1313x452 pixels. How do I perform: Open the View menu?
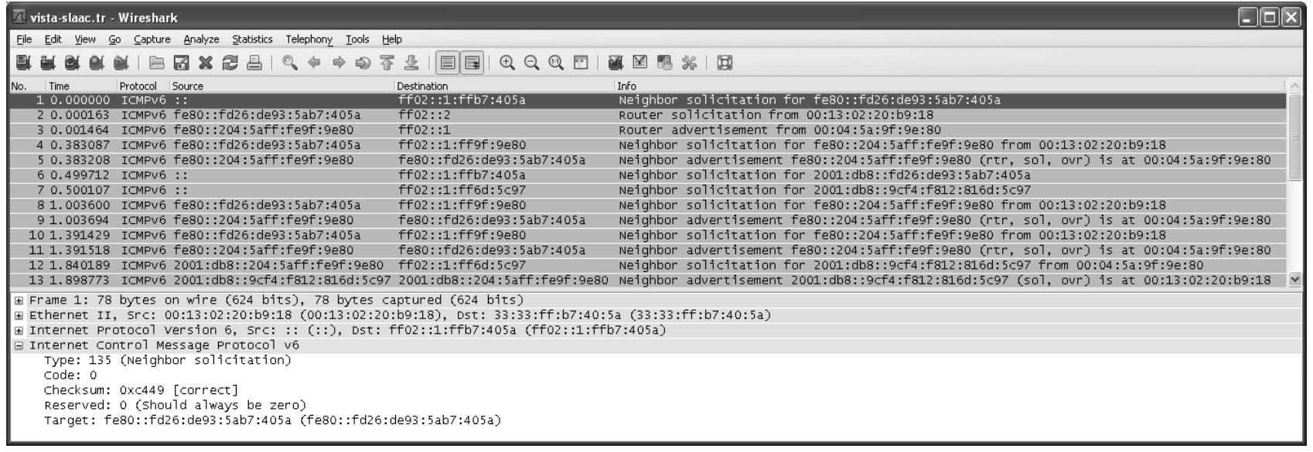85,39
